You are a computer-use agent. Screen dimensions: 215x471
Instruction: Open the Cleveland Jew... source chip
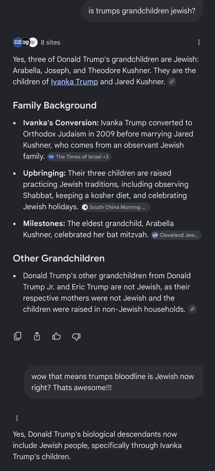point(176,235)
